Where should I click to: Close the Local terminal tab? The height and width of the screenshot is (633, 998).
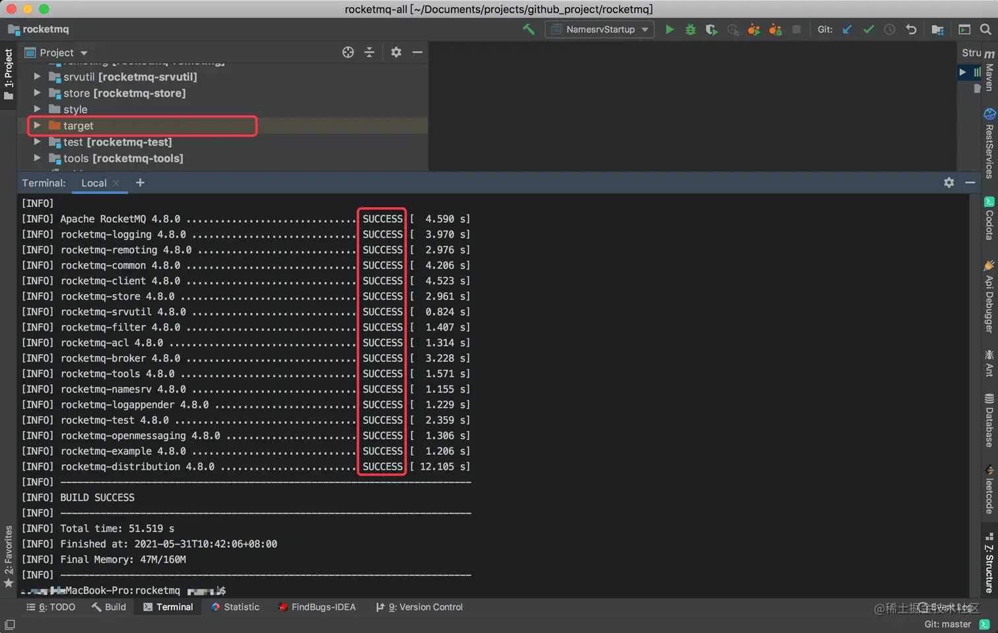coord(116,183)
